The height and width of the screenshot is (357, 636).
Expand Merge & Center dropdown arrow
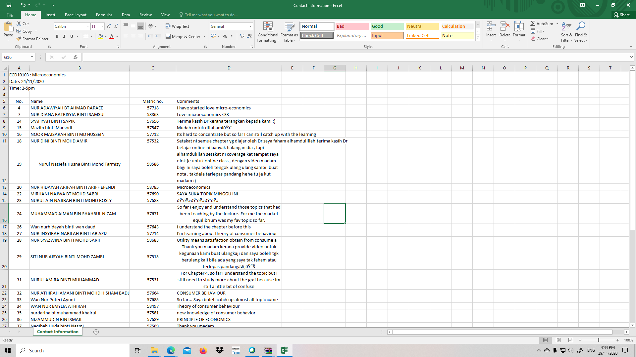point(204,36)
